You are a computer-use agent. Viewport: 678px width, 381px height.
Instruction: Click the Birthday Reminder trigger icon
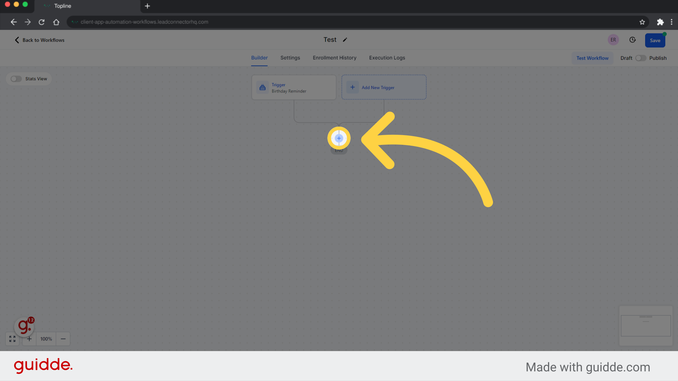click(263, 87)
